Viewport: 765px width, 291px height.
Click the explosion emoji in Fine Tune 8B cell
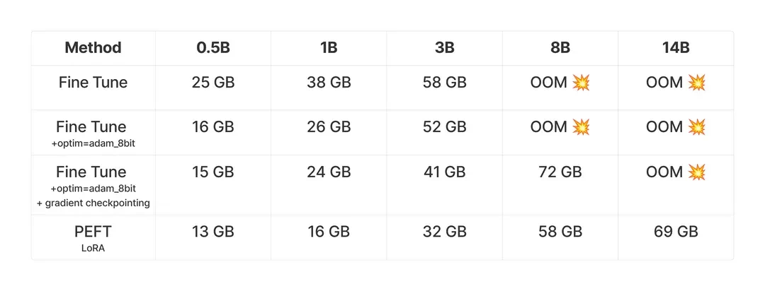pyautogui.click(x=581, y=83)
